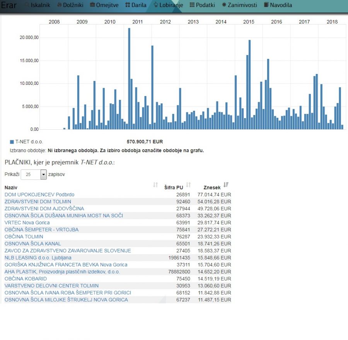Click the 2018 year label on chart

pyautogui.click(x=332, y=22)
